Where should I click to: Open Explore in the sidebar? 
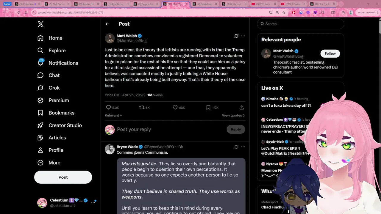(x=51, y=51)
